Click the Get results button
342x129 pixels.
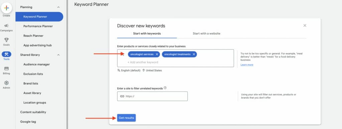coord(126,118)
